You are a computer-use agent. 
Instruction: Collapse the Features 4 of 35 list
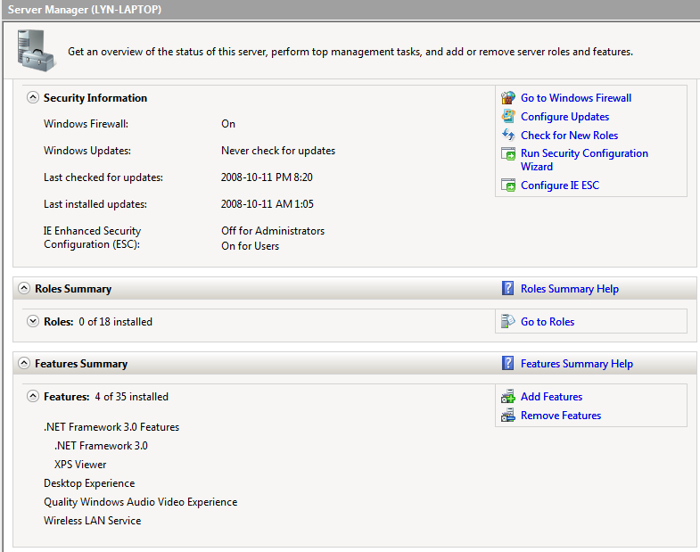click(33, 397)
